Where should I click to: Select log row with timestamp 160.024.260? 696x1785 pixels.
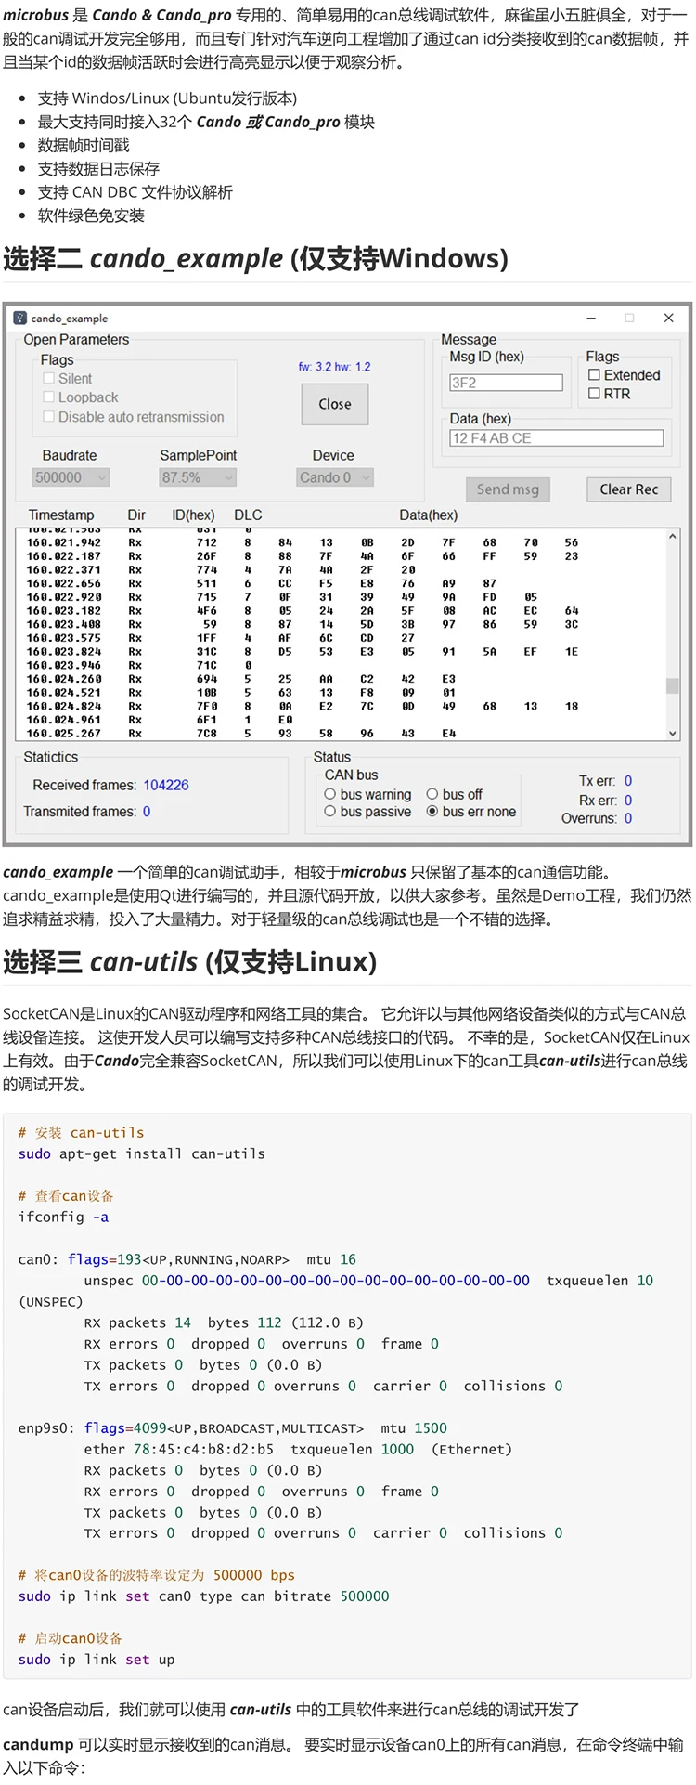pyautogui.click(x=340, y=679)
